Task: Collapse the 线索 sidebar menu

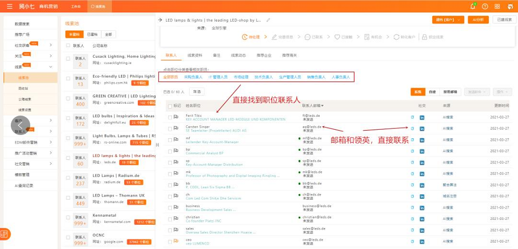Action: click(x=51, y=67)
